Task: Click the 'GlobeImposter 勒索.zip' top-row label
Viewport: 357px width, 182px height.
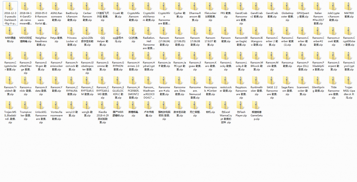Action: (x=288, y=17)
